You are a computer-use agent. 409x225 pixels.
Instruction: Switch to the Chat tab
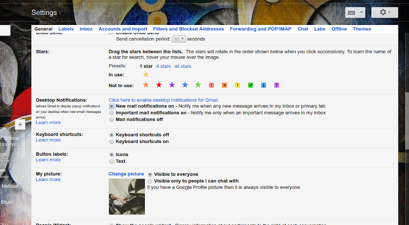tap(303, 29)
